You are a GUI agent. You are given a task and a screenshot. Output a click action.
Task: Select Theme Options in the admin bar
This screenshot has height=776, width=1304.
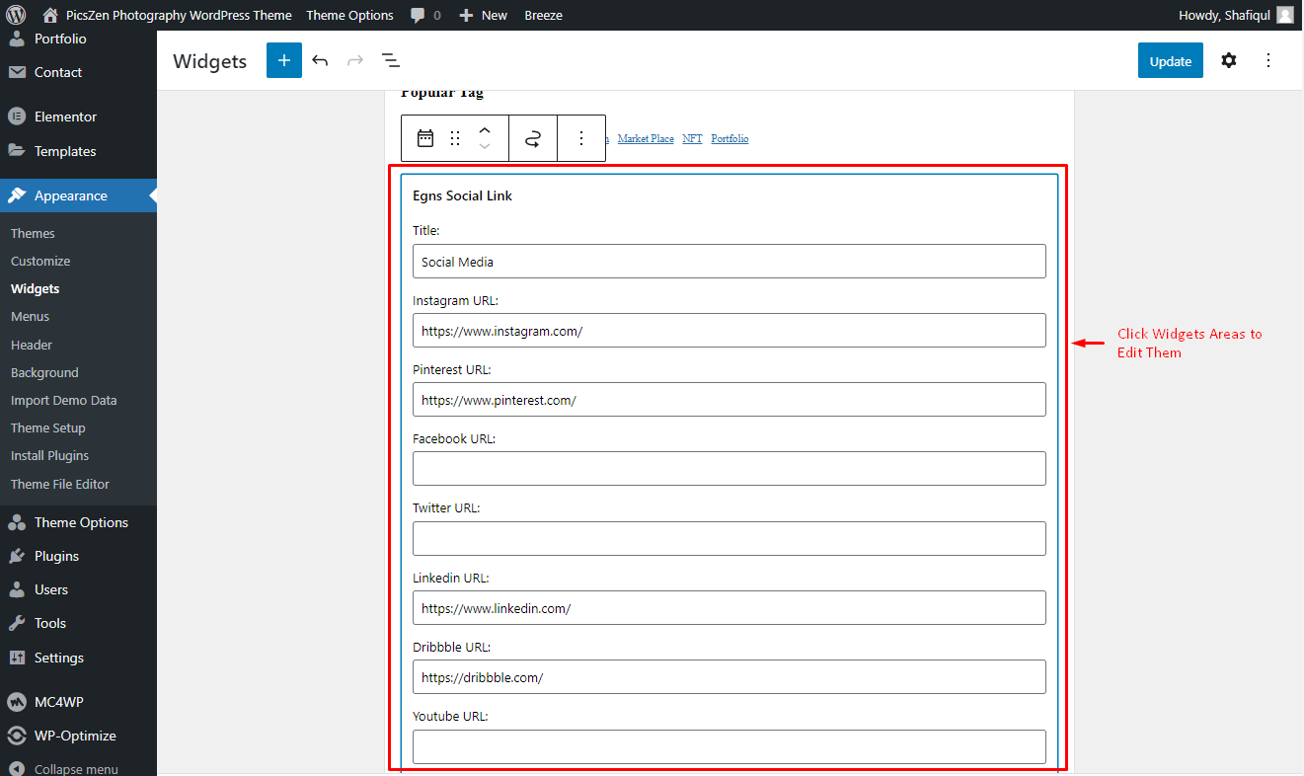(349, 15)
